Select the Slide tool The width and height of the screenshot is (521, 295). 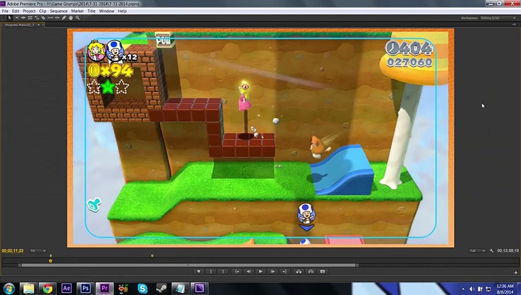(57, 18)
